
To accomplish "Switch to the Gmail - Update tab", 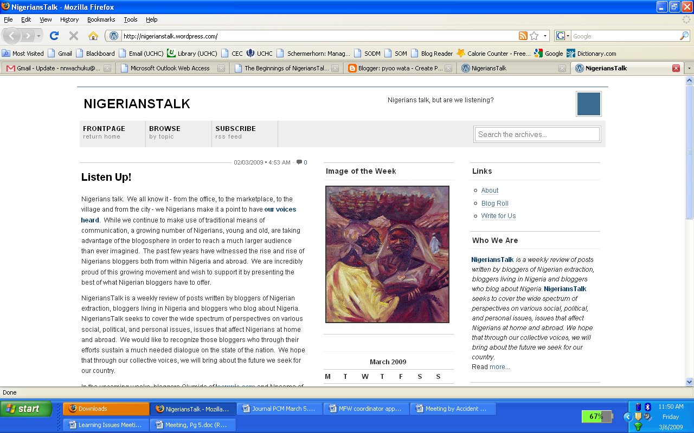I will pos(59,68).
